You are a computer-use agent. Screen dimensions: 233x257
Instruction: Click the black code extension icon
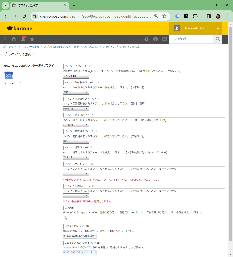(186, 16)
